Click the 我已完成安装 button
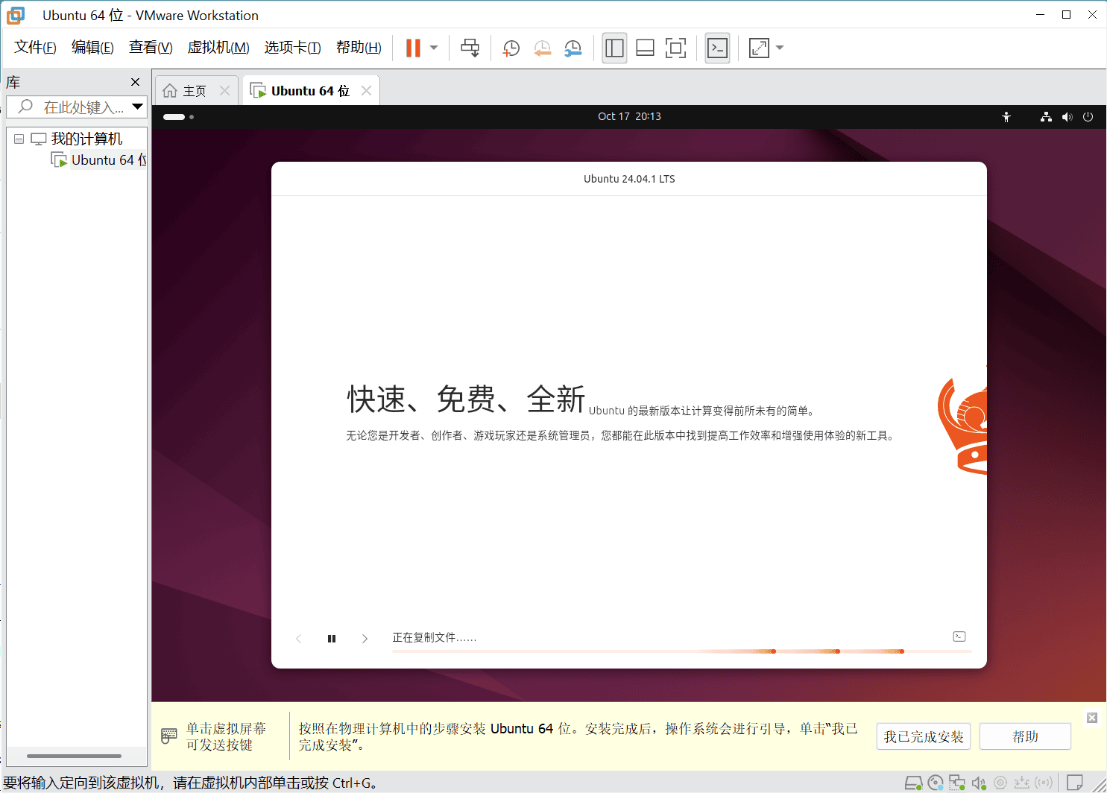This screenshot has height=793, width=1107. click(x=924, y=737)
